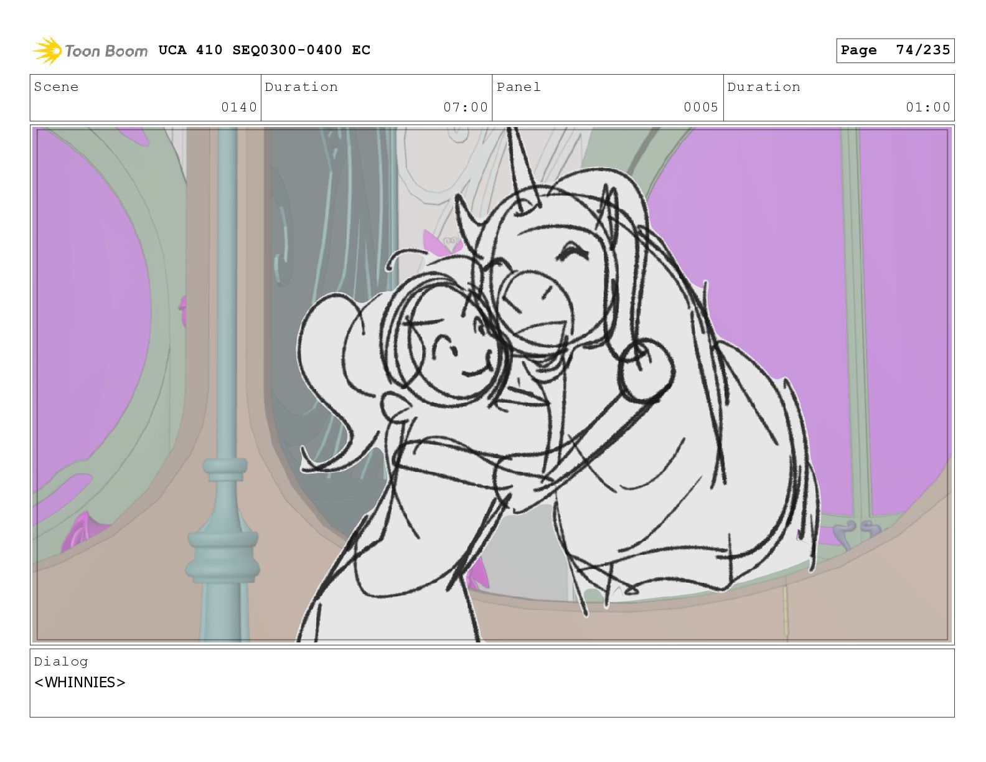Screen dimensions: 986x762
Task: Click the storyboard panel drawing
Action: click(x=492, y=384)
